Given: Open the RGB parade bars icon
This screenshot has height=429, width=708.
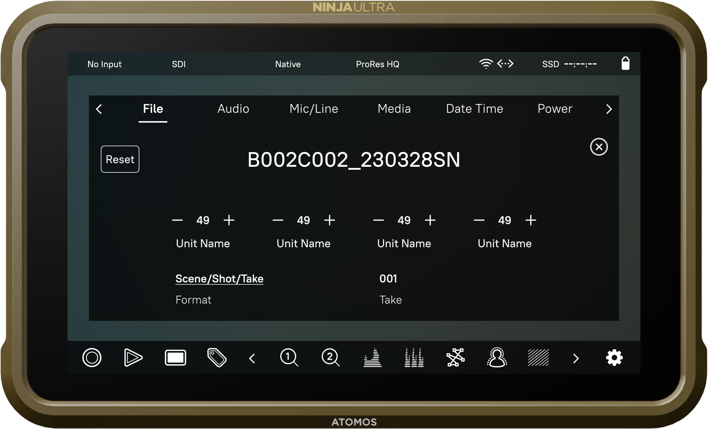Looking at the screenshot, I should [414, 358].
